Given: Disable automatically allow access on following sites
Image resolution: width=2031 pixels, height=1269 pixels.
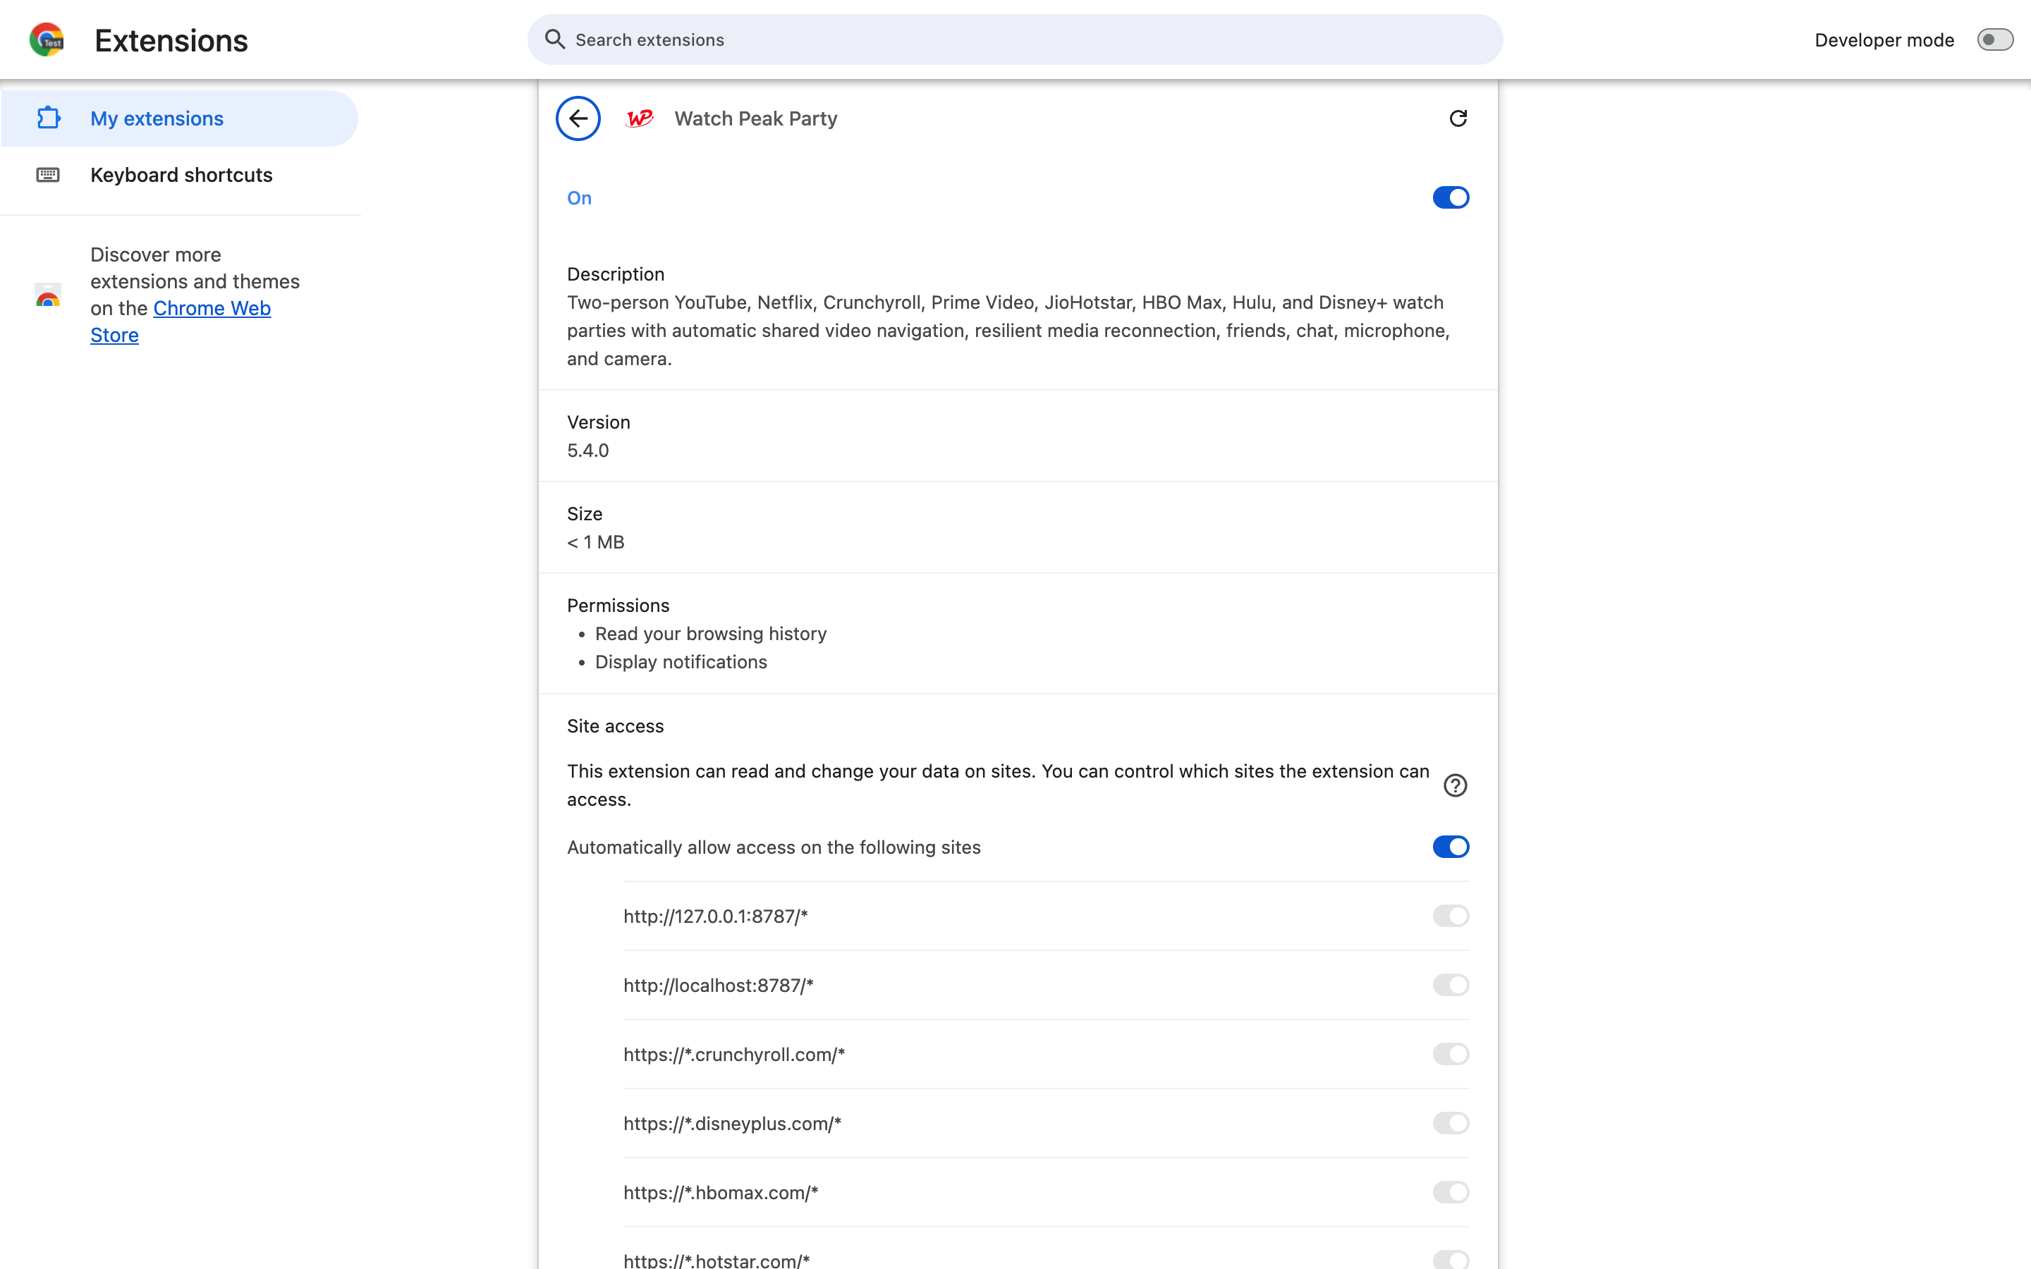Looking at the screenshot, I should point(1450,847).
